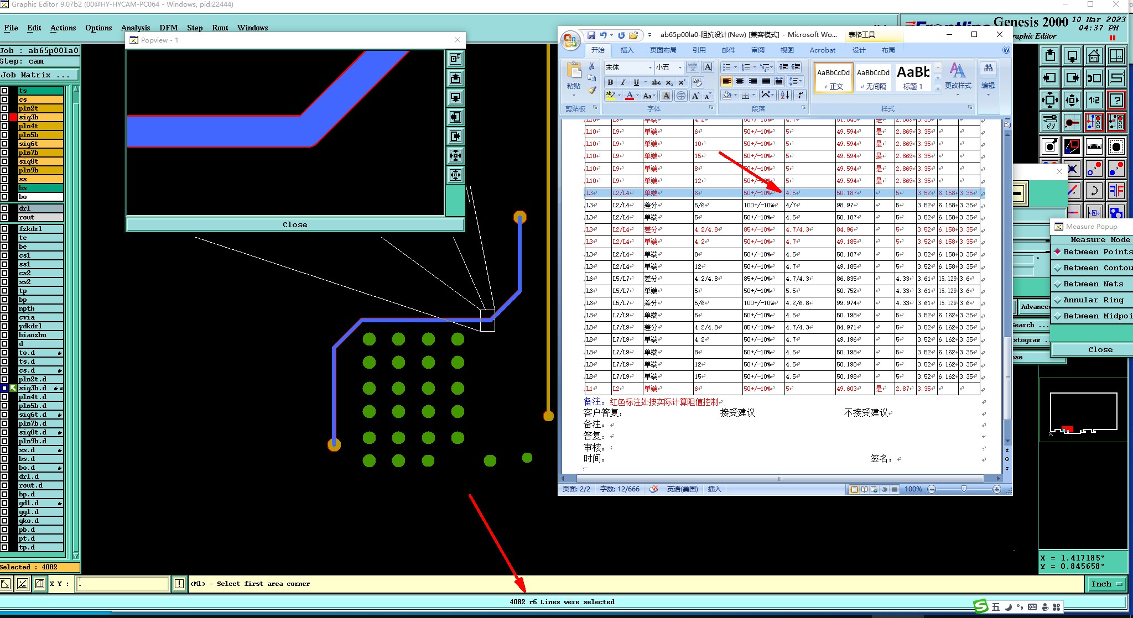Toggle checkbox next to drl layer
This screenshot has width=1133, height=618.
point(4,208)
